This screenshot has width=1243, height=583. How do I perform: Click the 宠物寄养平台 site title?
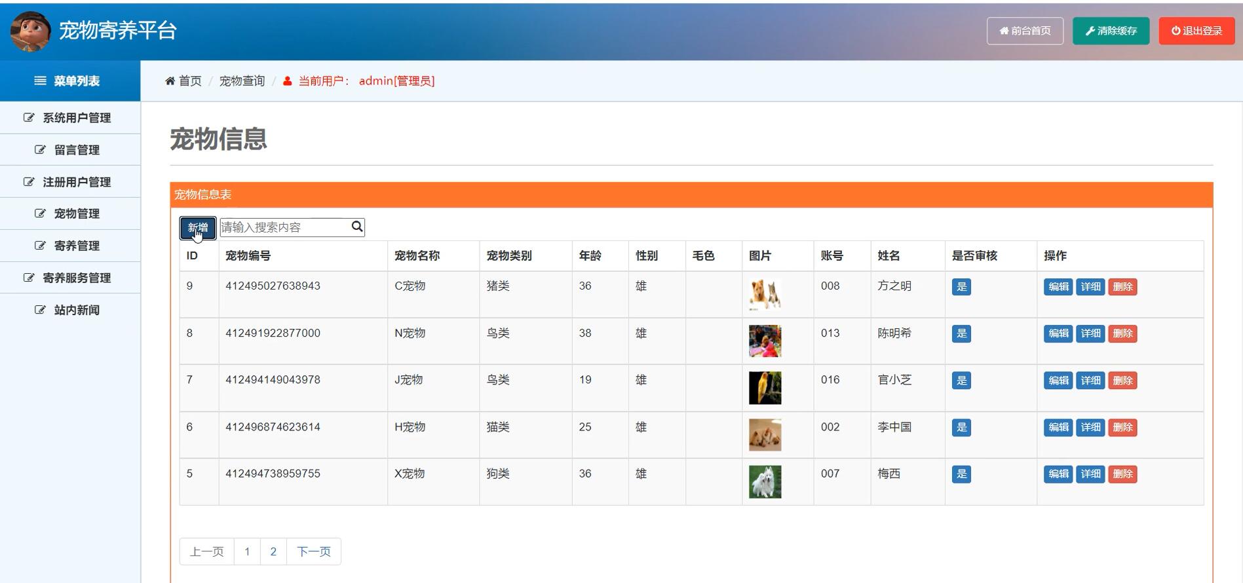(118, 30)
